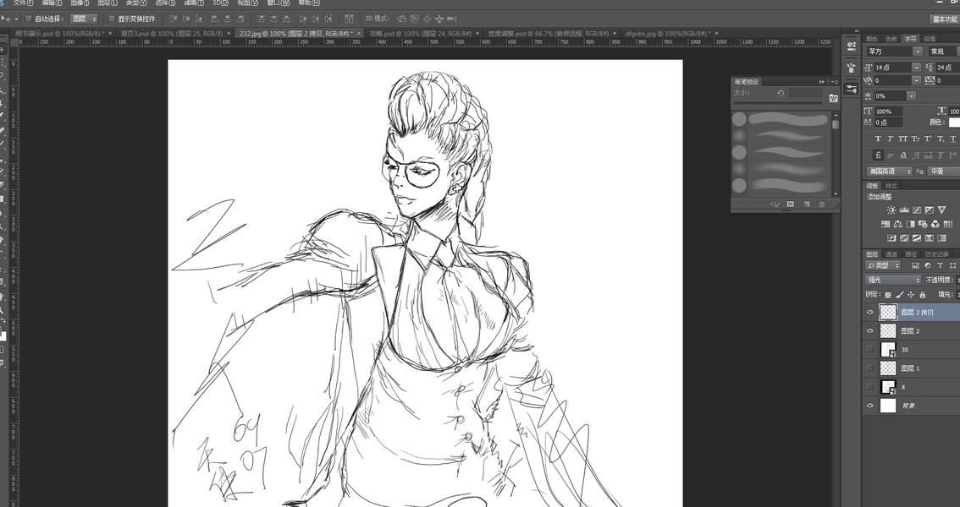Switch to the 色板 panel tab

(891, 39)
